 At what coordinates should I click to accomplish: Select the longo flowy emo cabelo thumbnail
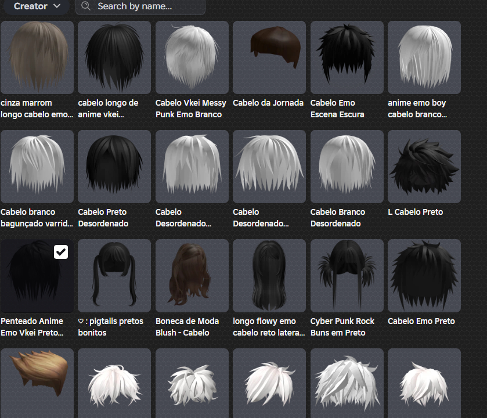pyautogui.click(x=269, y=276)
